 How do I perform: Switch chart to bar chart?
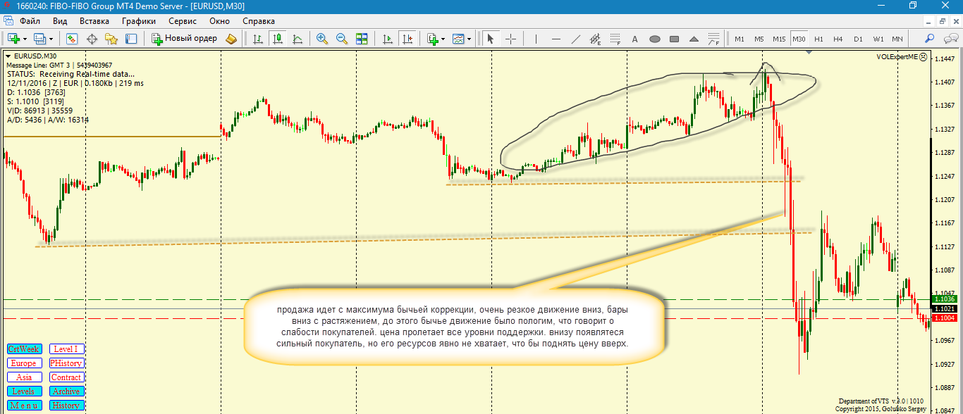tap(258, 39)
